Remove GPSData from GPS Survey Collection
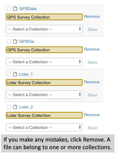The height and width of the screenshot is (155, 116). pyautogui.click(x=92, y=16)
